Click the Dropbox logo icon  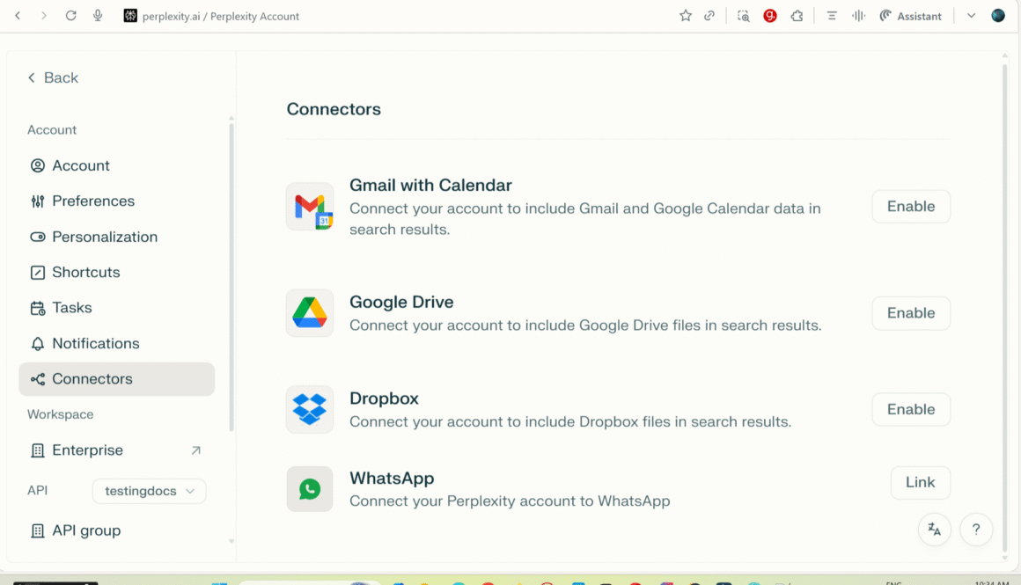coord(310,409)
